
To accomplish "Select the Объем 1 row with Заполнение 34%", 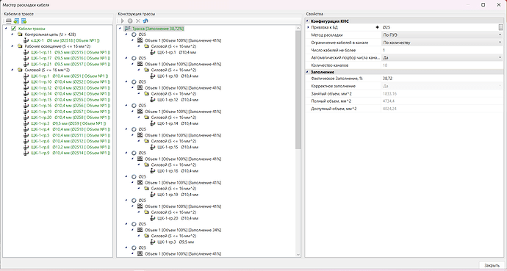I will [183, 230].
